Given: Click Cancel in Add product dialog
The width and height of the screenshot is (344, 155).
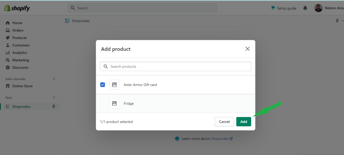Looking at the screenshot, I should (x=224, y=122).
